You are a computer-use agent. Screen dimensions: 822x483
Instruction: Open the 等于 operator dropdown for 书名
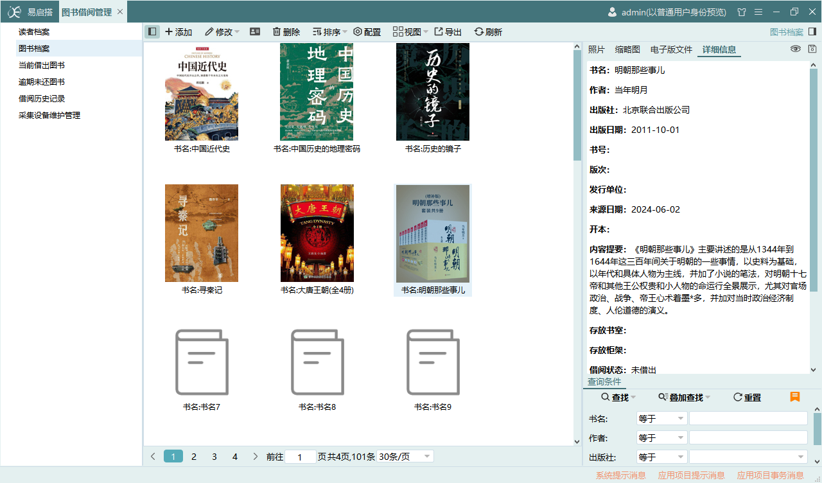click(x=661, y=419)
